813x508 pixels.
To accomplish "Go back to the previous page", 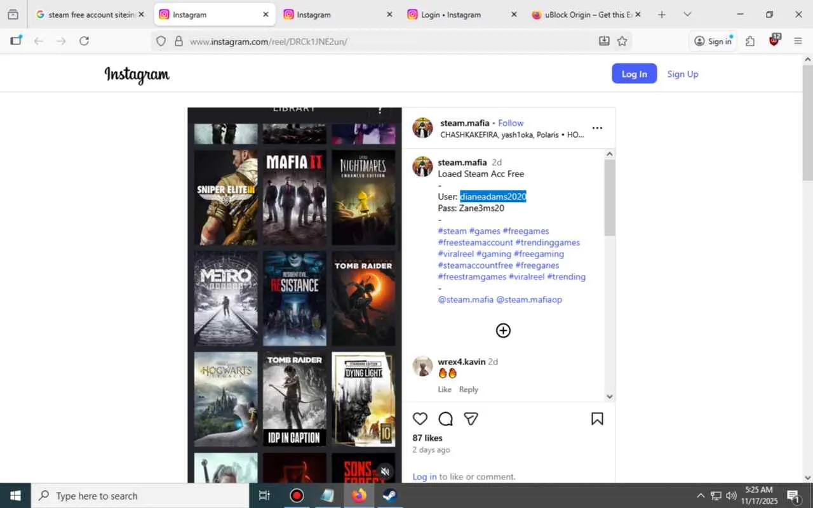I will 39,41.
